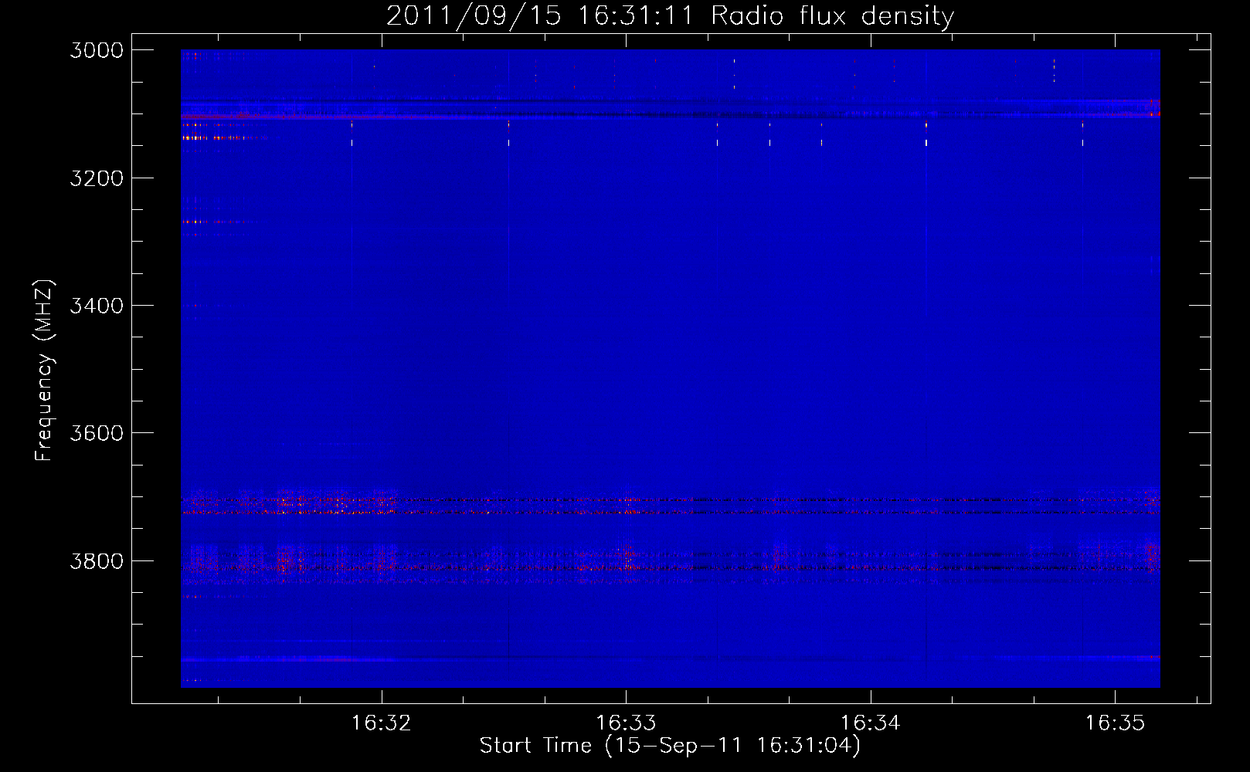Click the plot title '2011/09/15 16:31:11 Radio flux density'
1250x772 pixels.
point(670,16)
